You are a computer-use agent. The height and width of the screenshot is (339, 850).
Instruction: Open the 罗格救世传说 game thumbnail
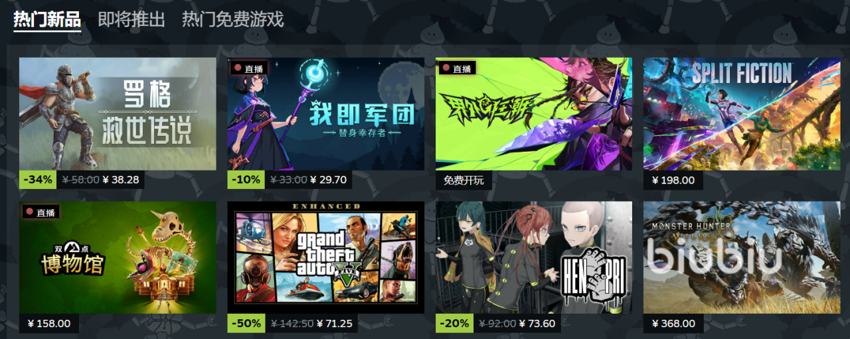pyautogui.click(x=118, y=113)
